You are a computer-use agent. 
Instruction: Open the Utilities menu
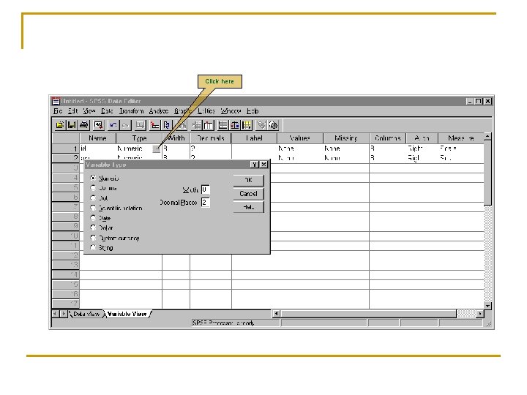tap(206, 111)
